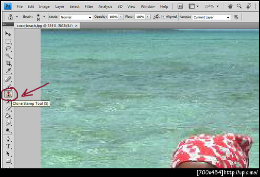Select the Hand tool in the application bar
260x177 pixels.
pos(230,6)
